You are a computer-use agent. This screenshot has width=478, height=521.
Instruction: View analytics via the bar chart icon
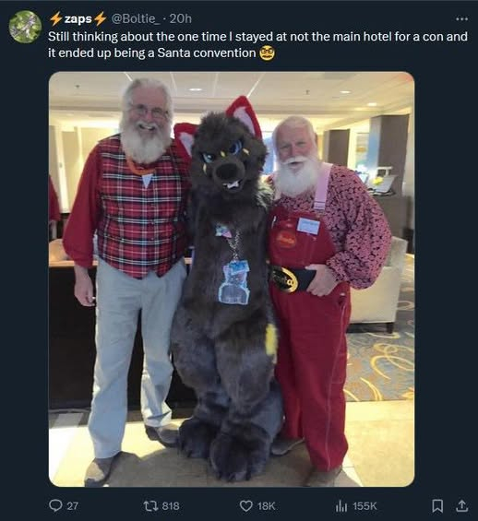tap(341, 506)
